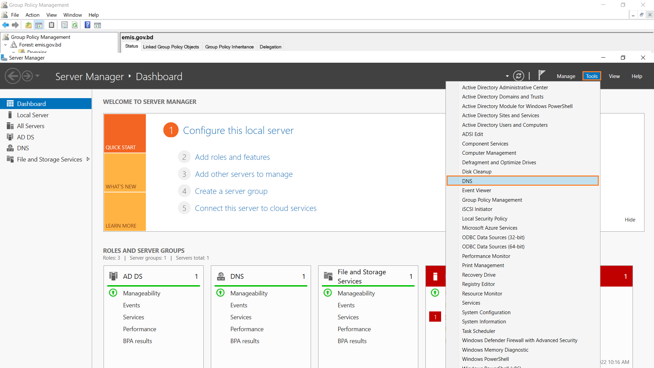This screenshot has width=654, height=368.
Task: Select the QUICK START tile
Action: tap(125, 133)
